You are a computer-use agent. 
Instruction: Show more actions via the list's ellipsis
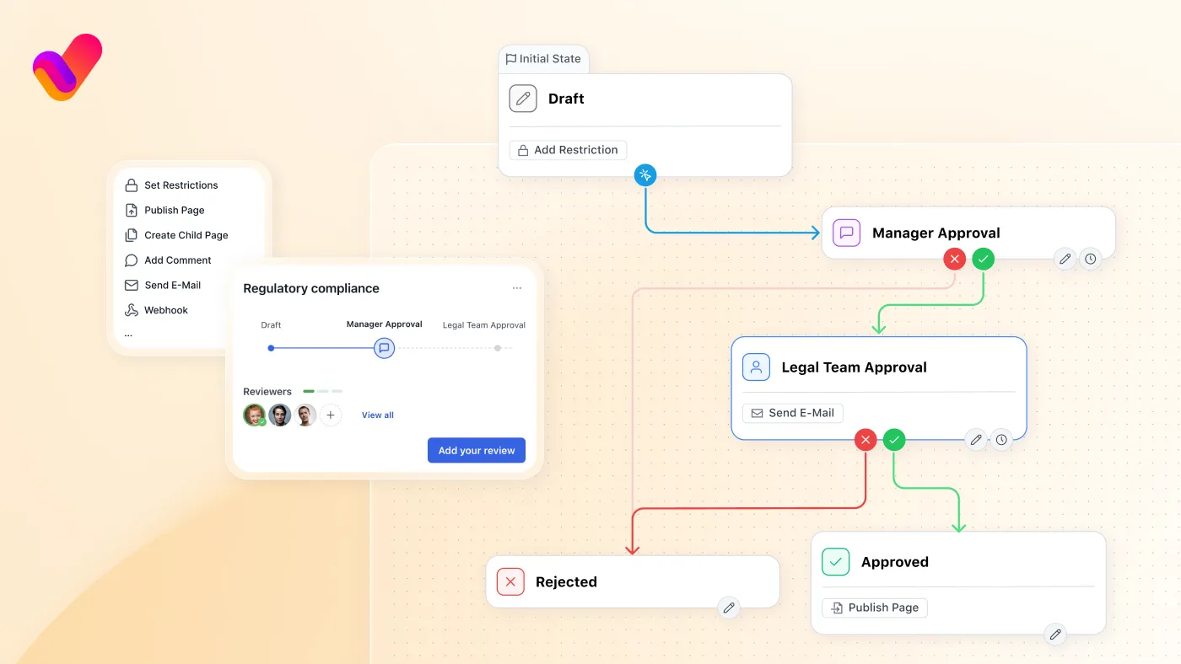coord(128,335)
